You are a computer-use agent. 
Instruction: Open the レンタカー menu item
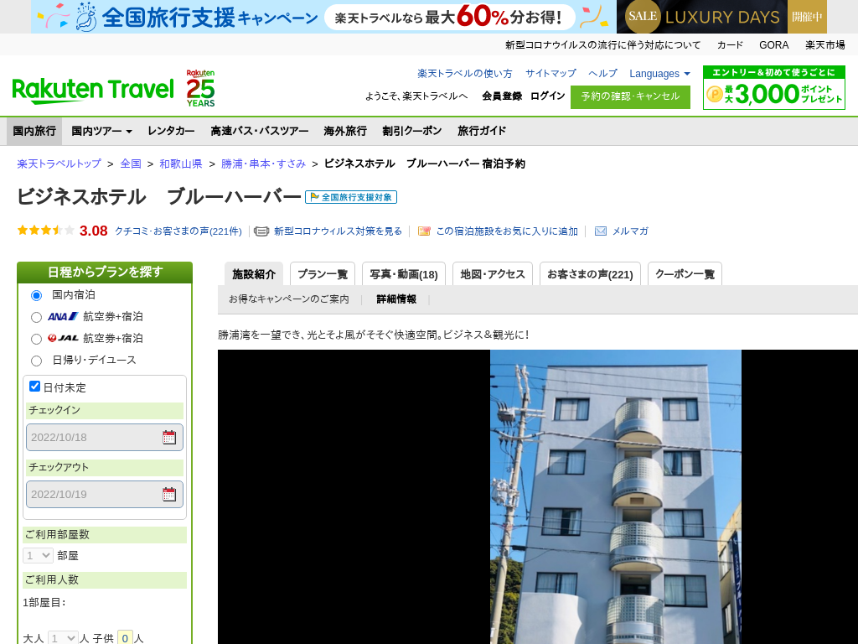[x=171, y=131]
